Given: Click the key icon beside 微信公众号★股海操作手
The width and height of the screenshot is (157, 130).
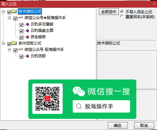Looking at the screenshot, I should [x=20, y=17].
